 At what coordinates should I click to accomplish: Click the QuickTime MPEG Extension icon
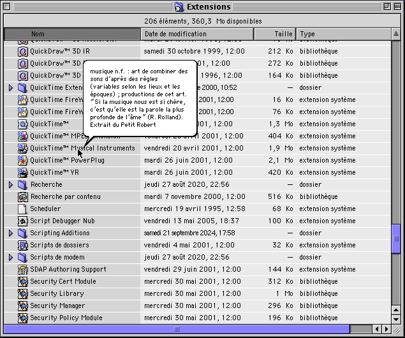pyautogui.click(x=23, y=136)
